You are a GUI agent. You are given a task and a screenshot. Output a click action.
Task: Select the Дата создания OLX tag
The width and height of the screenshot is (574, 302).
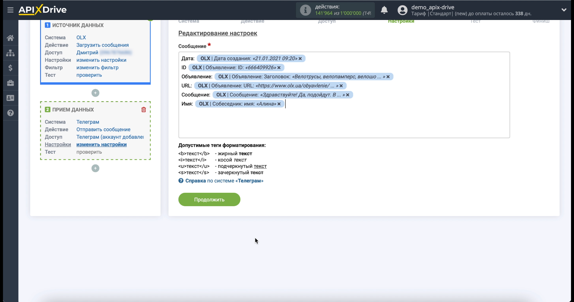pyautogui.click(x=251, y=58)
